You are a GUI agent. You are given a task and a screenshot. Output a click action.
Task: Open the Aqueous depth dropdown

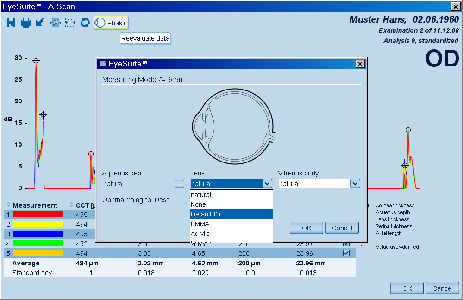pos(179,184)
